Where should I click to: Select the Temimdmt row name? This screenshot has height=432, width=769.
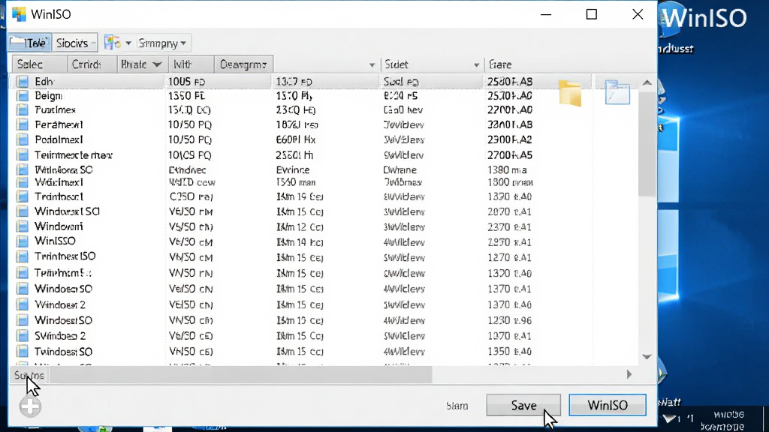(x=63, y=273)
